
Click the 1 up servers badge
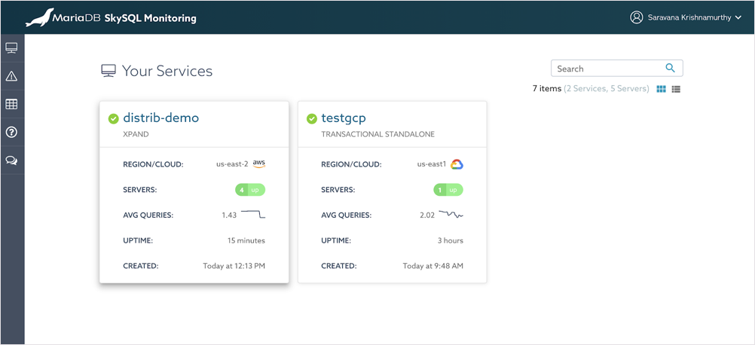448,190
